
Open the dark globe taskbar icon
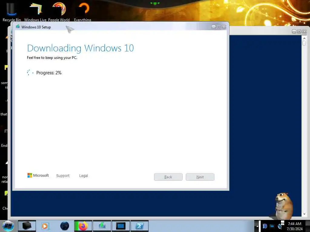click(64, 226)
